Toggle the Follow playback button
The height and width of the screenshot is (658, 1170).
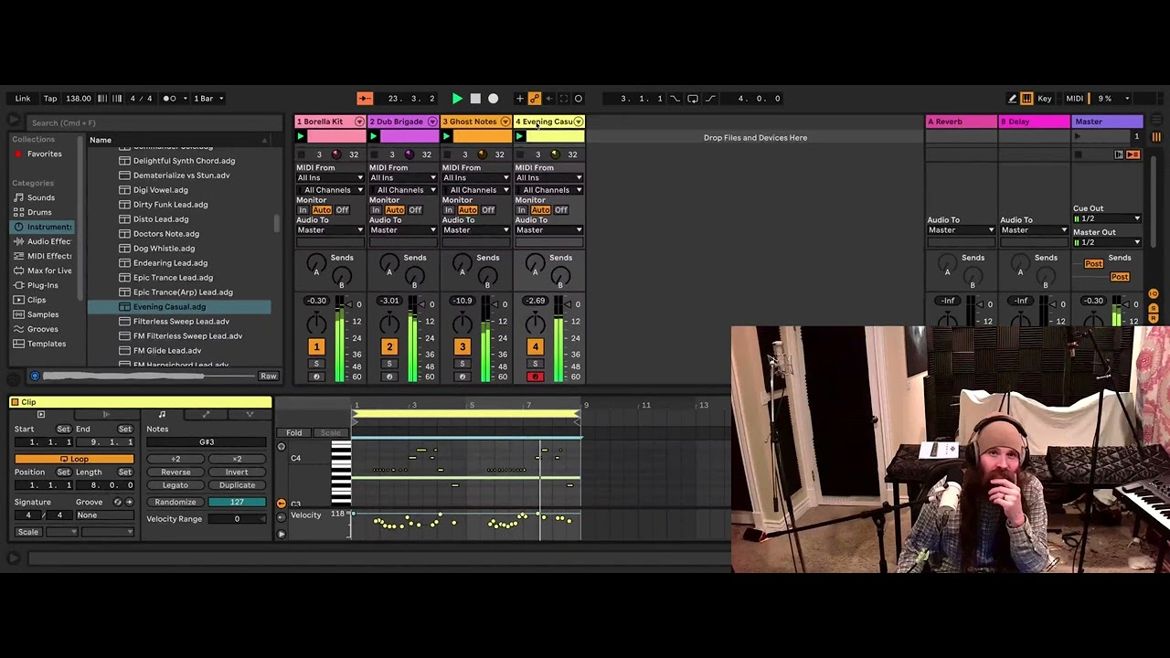(365, 98)
